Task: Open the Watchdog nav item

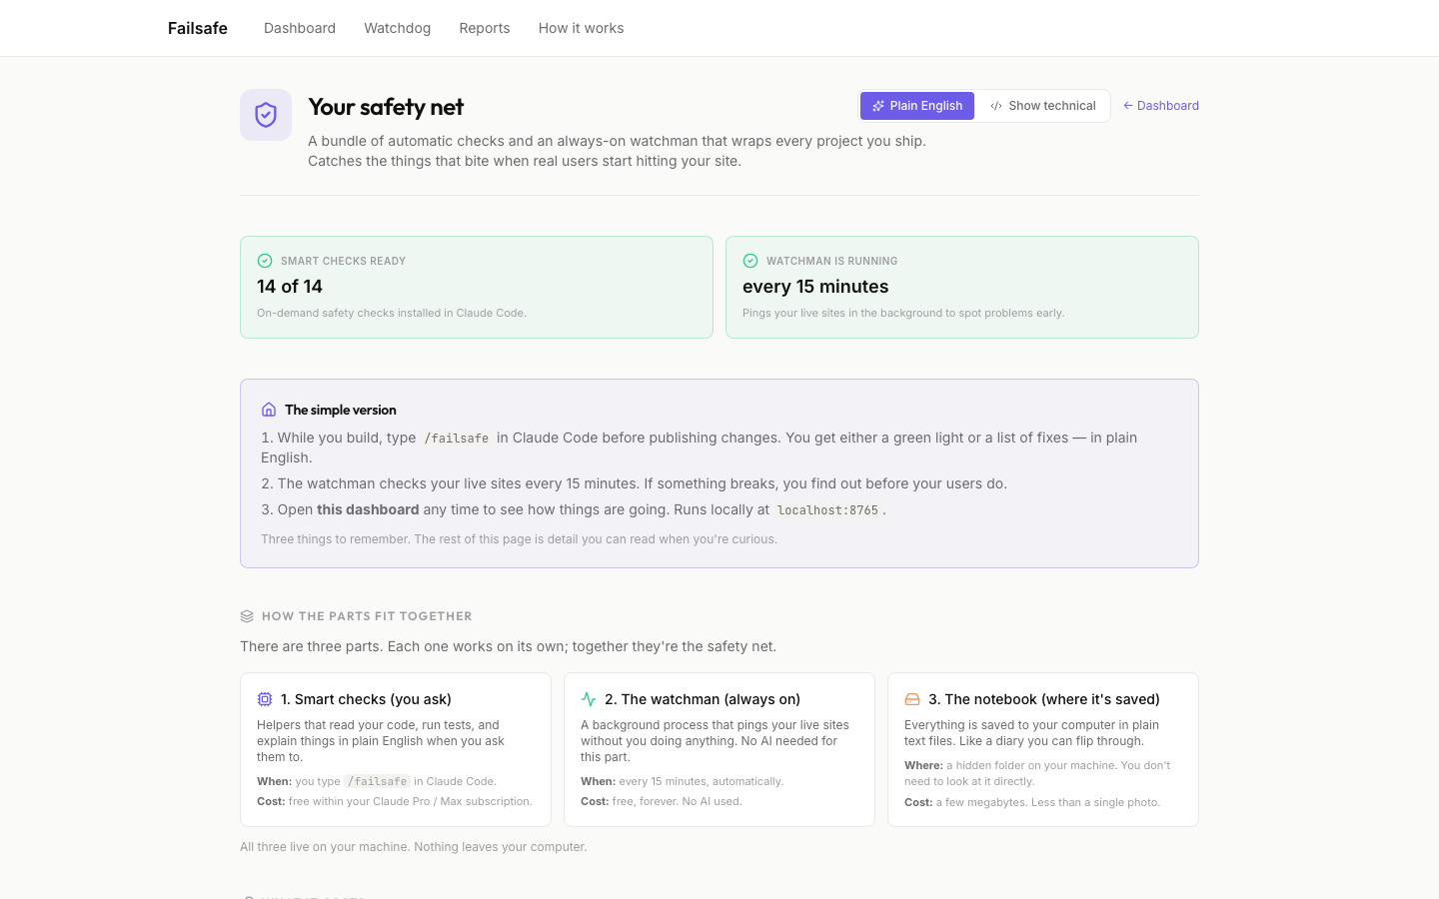Action: (x=398, y=28)
